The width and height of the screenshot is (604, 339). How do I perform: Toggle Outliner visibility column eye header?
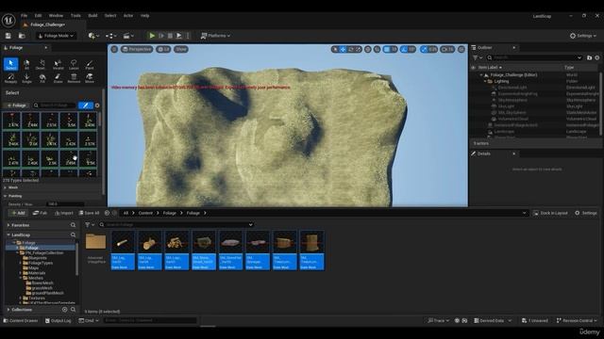[x=474, y=67]
